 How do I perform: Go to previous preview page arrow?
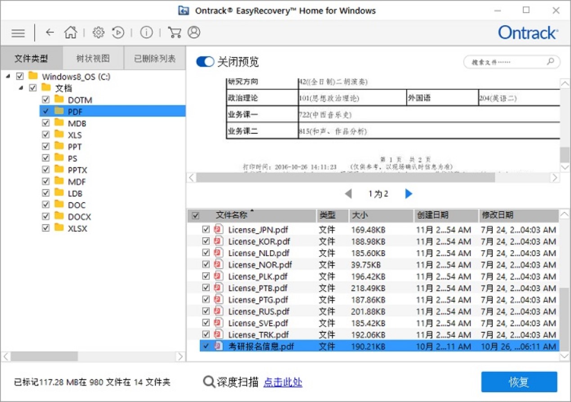[x=348, y=194]
